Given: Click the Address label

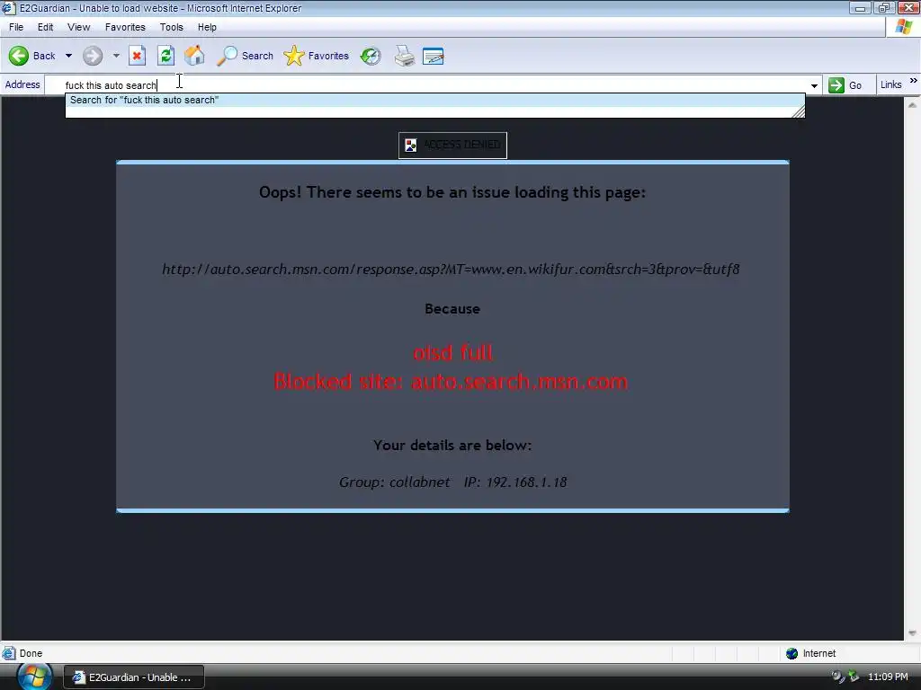Looking at the screenshot, I should [22, 84].
